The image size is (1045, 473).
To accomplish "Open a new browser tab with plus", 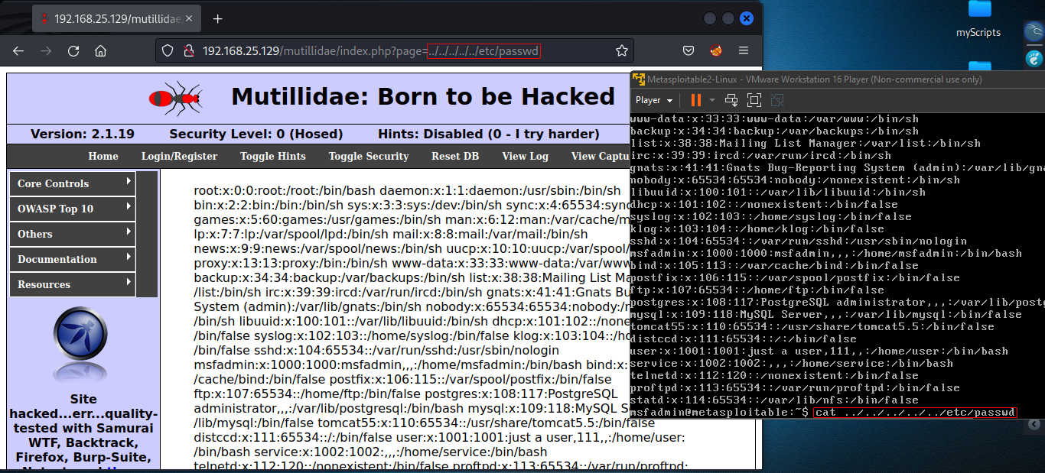I will coord(217,19).
